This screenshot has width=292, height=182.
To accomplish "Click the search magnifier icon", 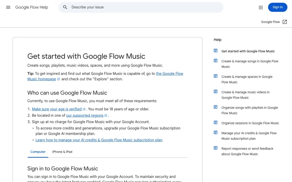I will pos(65,7).
